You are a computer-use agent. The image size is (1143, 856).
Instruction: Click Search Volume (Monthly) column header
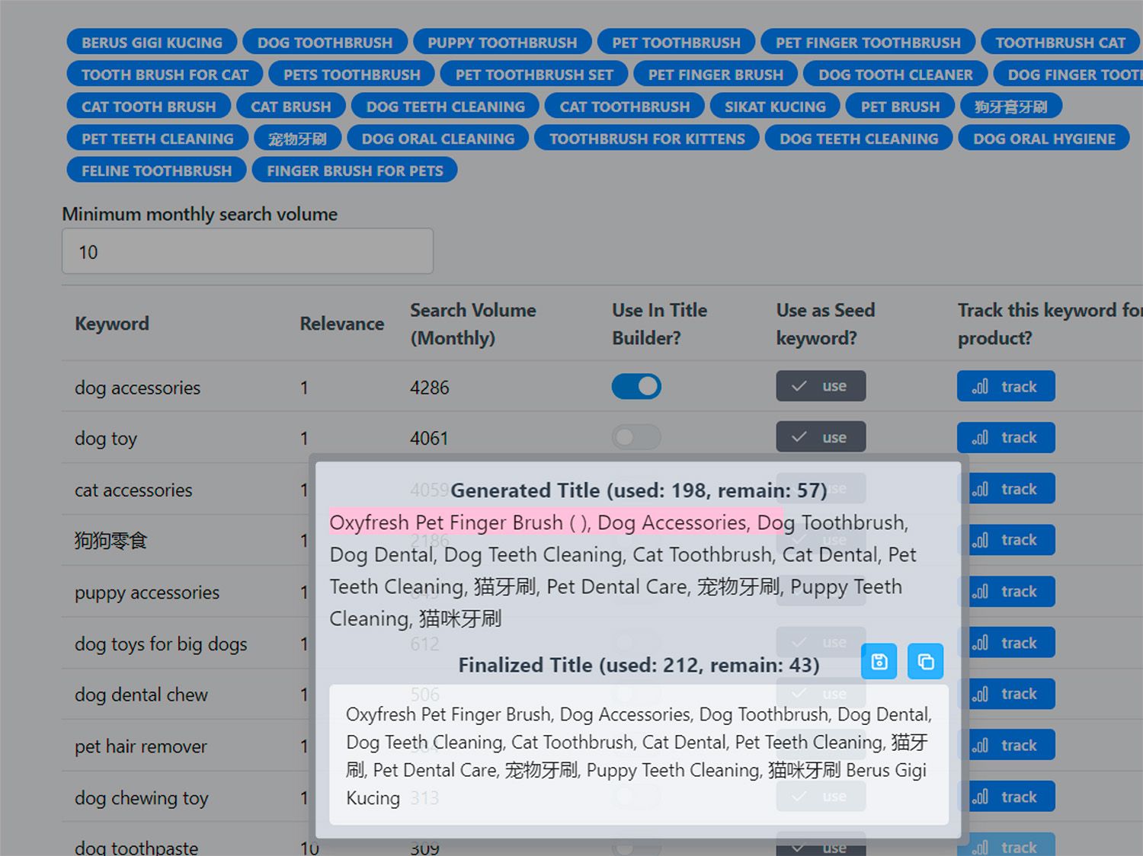pos(473,324)
